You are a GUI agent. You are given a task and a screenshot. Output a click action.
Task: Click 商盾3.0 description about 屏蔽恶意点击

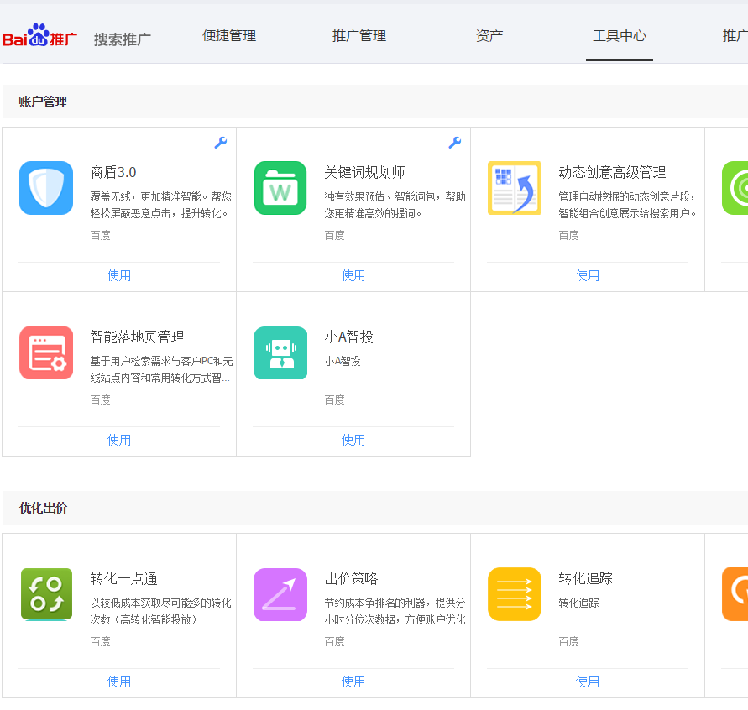[160, 205]
